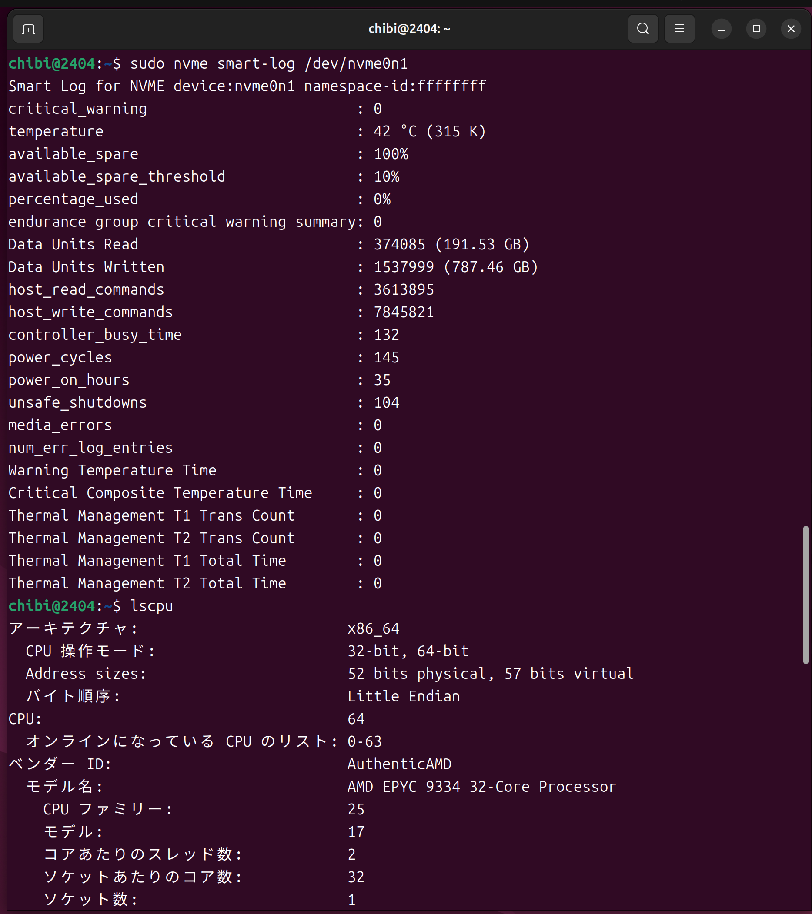Click the window title chibi@2404: ~

[x=409, y=29]
